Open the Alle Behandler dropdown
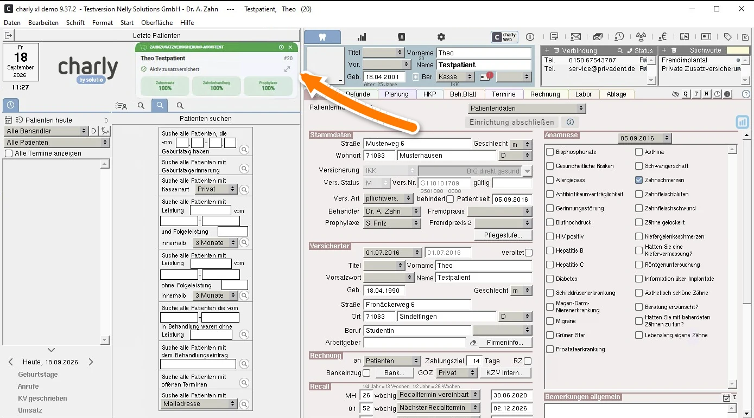754x418 pixels. (46, 131)
